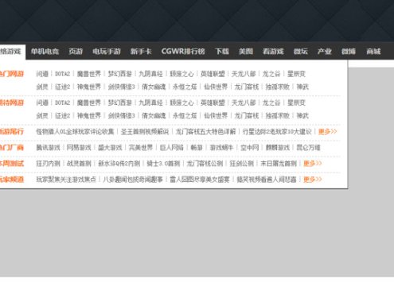Screen dimensions: 394x294
Task: Open 星辰变 in the 热门网游 row
Action: tap(296, 74)
